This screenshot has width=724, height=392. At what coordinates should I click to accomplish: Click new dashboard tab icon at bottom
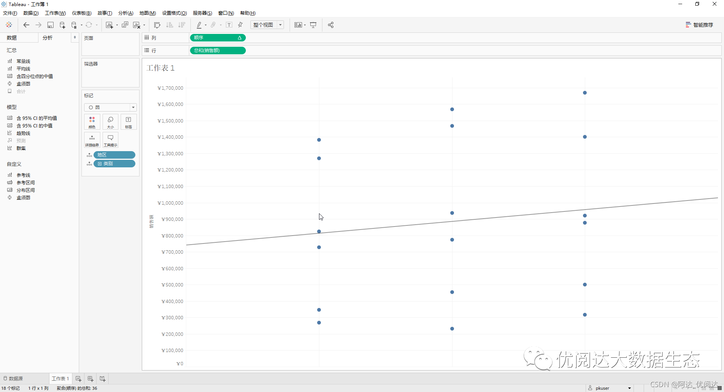coord(90,378)
